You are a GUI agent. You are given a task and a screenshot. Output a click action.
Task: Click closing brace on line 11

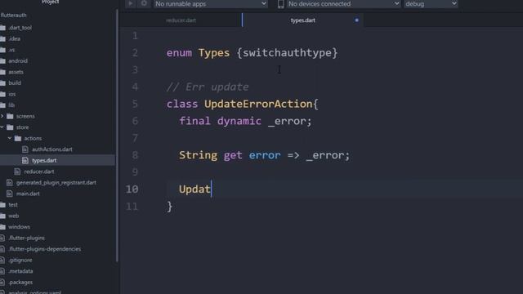(x=169, y=207)
